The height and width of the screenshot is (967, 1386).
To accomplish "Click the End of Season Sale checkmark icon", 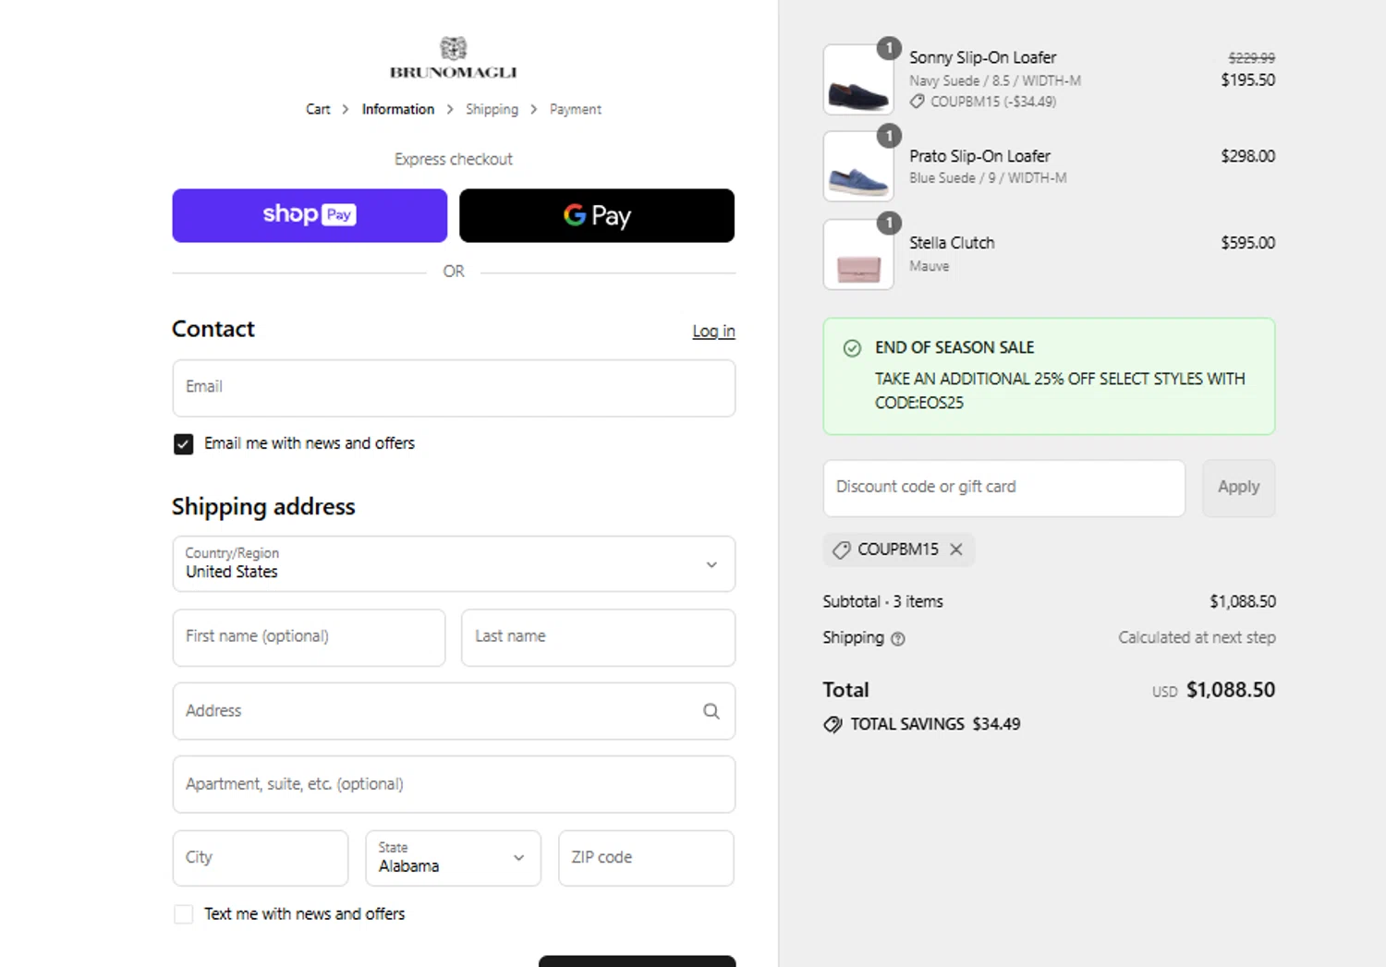I will tap(852, 348).
